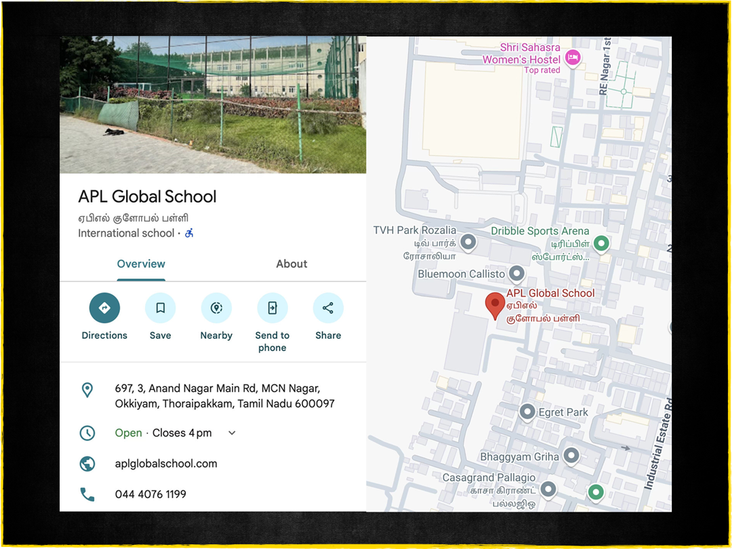Click the opening hours clock icon
Screen dimensions: 732x549
[87, 433]
